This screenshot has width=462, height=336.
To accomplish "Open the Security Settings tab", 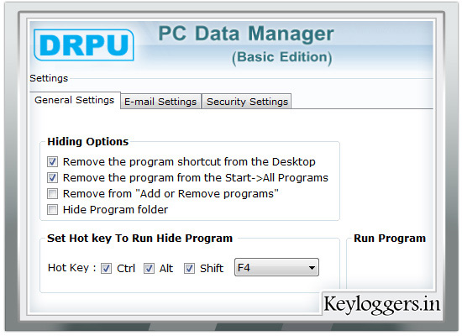I will click(x=247, y=102).
